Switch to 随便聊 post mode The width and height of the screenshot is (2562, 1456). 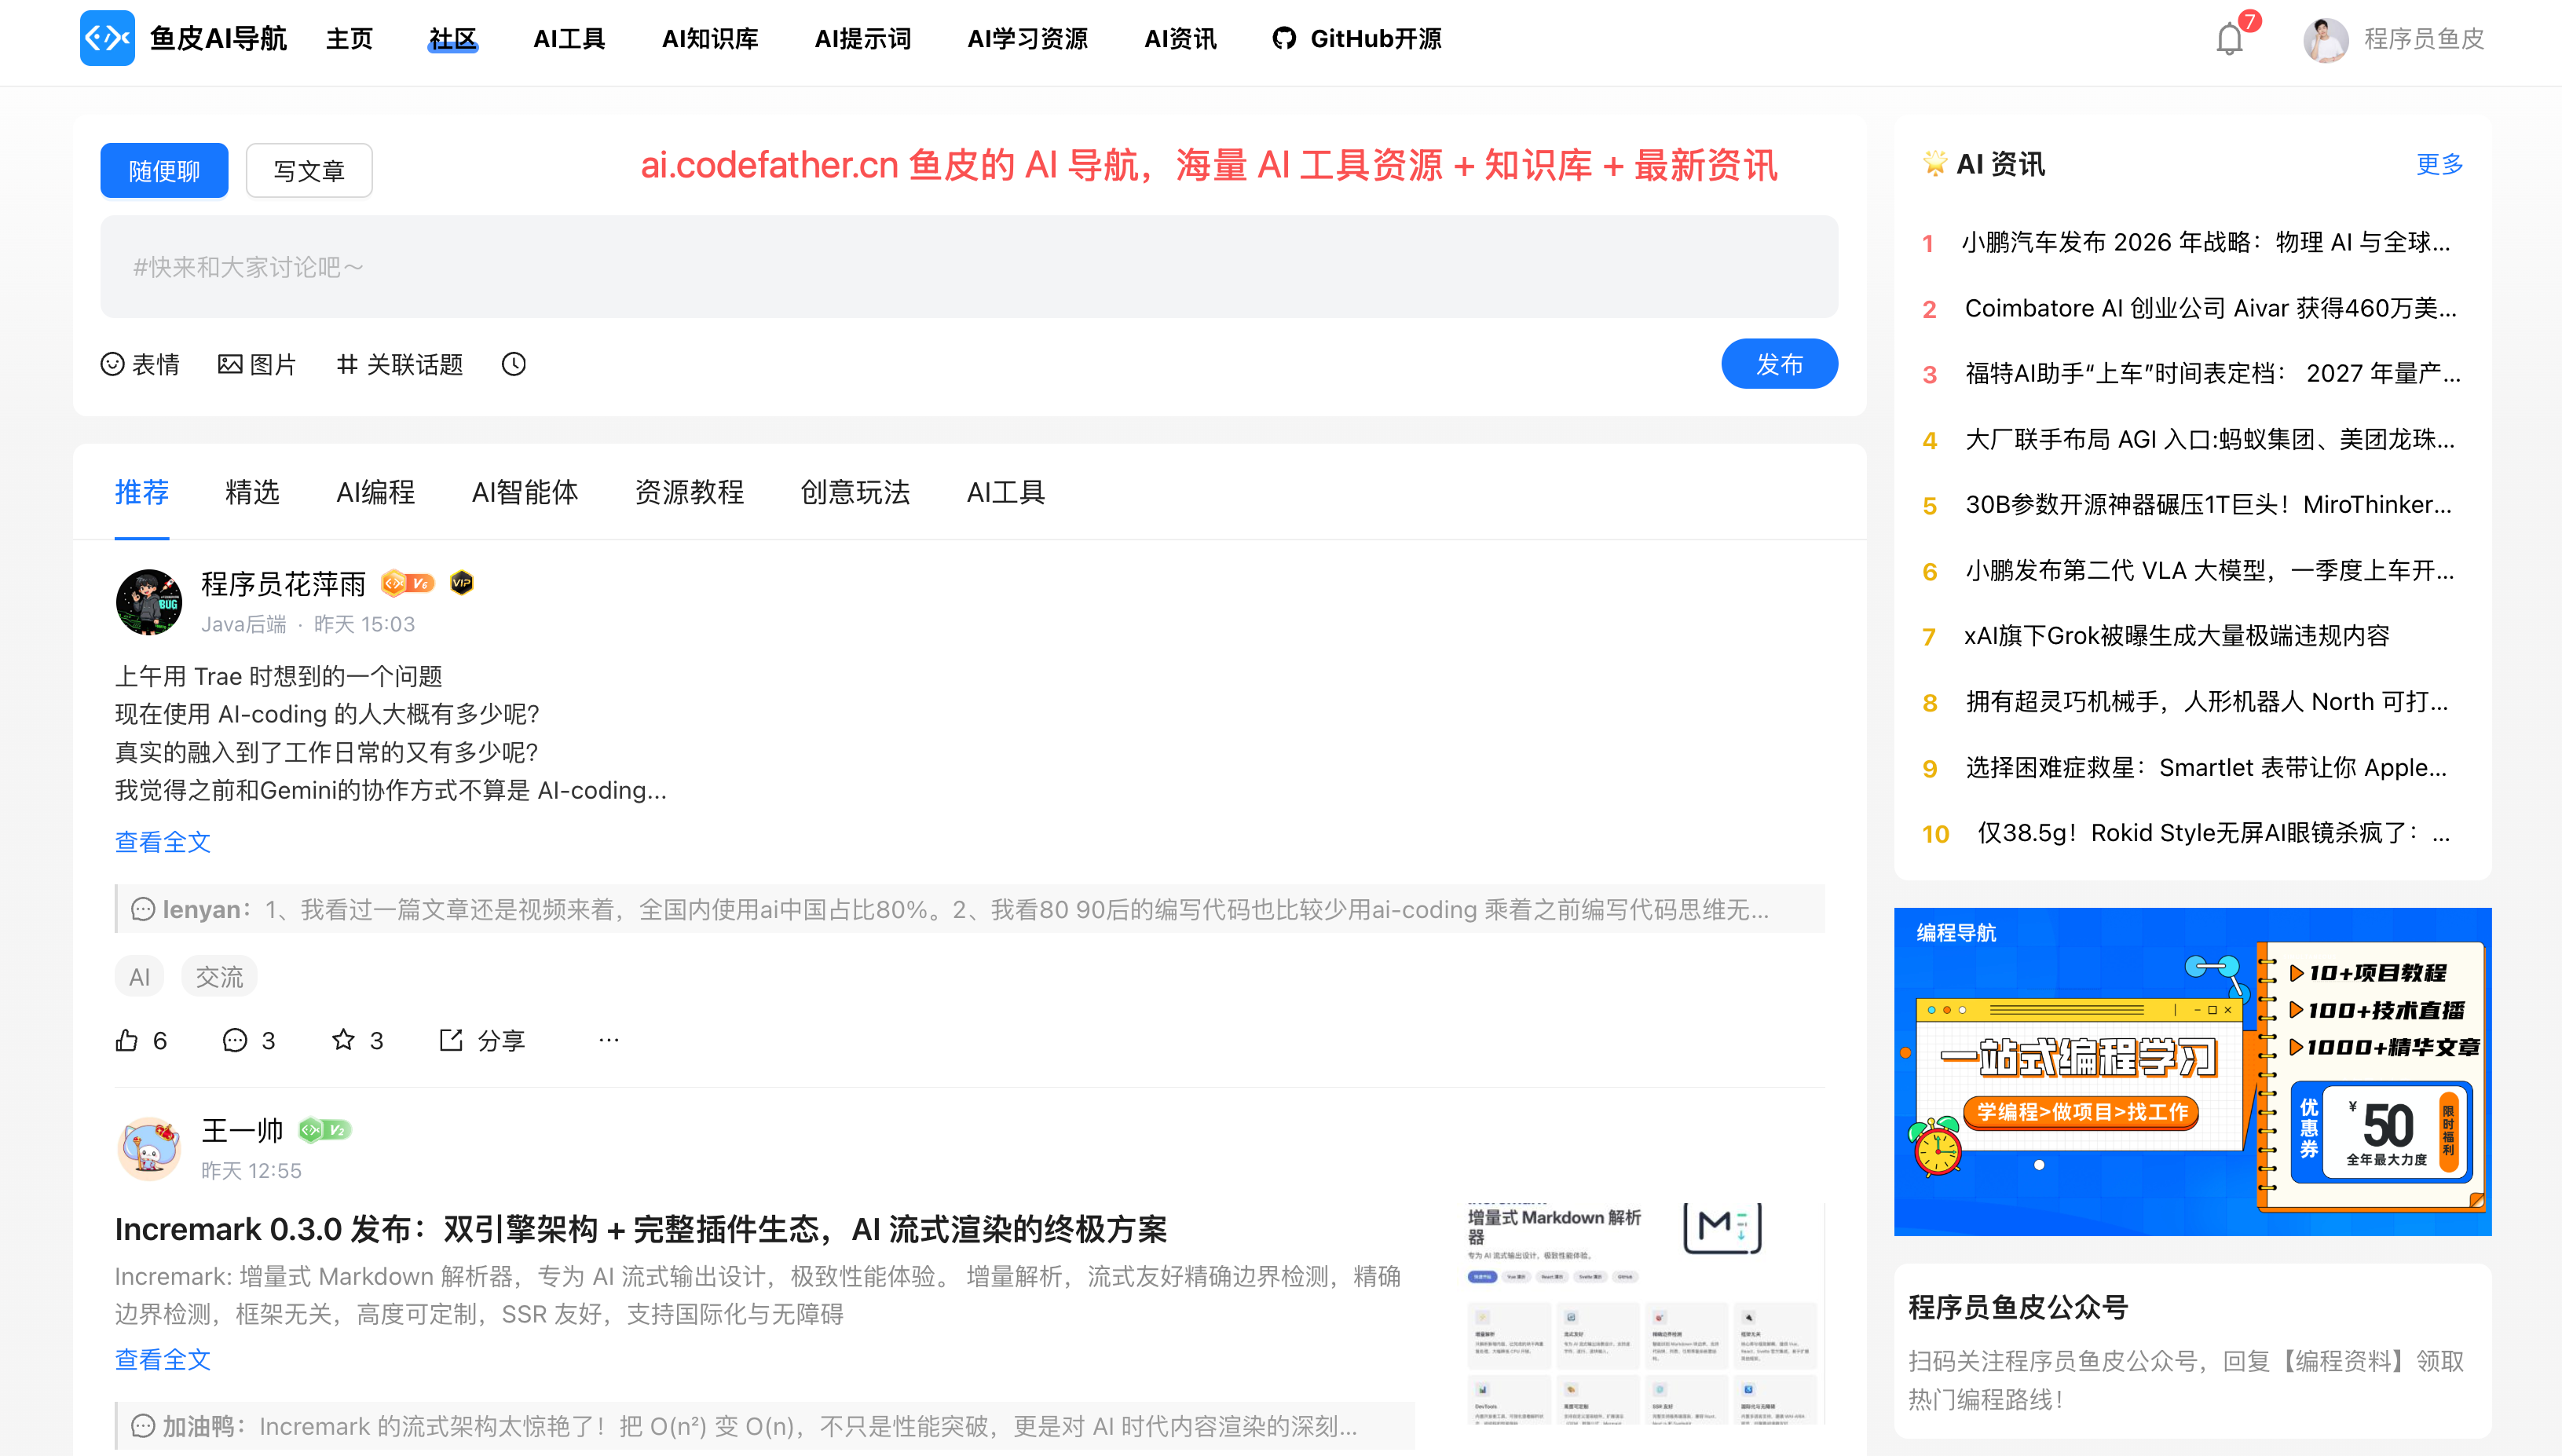(164, 171)
